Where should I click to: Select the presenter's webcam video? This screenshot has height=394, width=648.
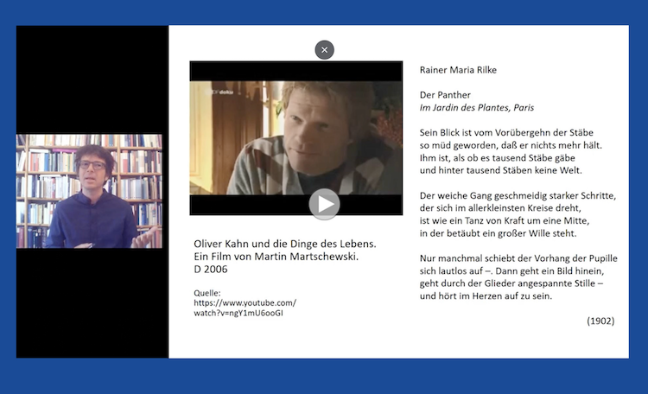point(89,191)
